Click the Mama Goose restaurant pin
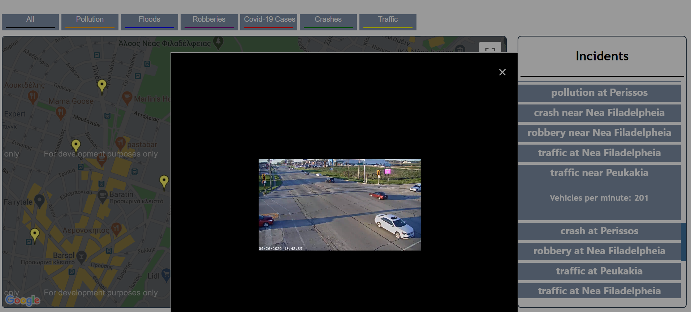The height and width of the screenshot is (312, 691). tap(61, 113)
